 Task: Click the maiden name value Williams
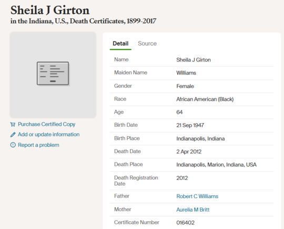[186, 73]
